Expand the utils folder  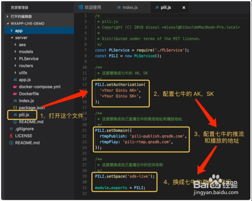pyautogui.click(x=15, y=73)
